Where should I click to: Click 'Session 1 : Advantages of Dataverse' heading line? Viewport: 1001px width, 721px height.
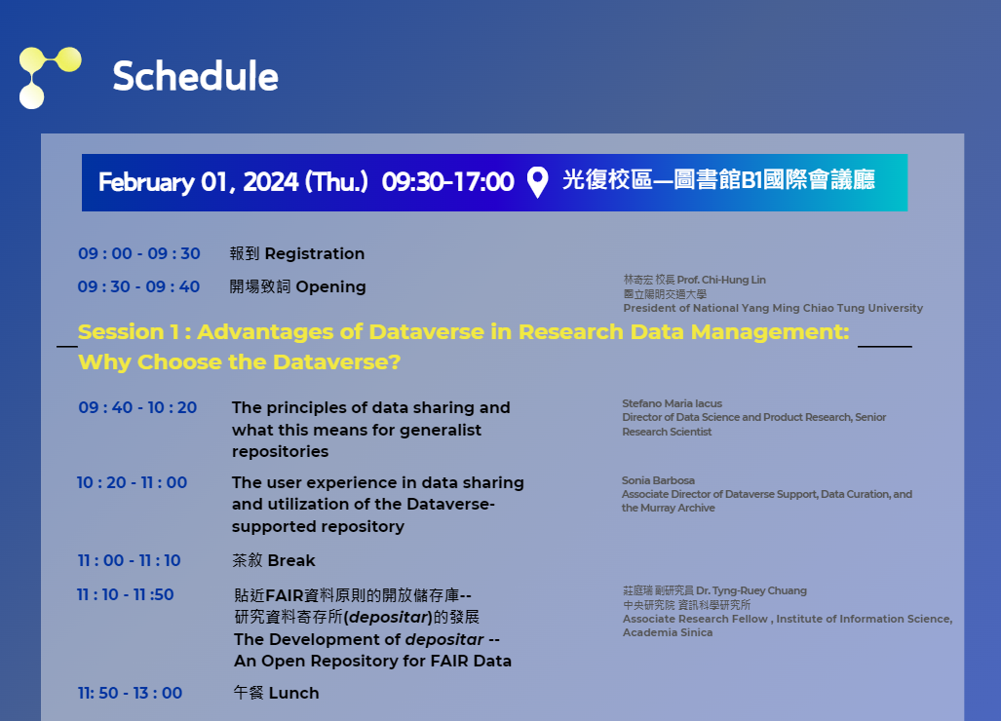click(x=464, y=332)
